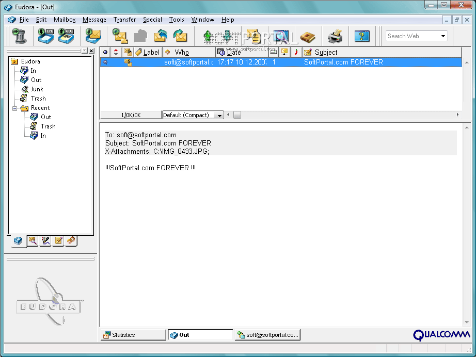This screenshot has width=476, height=357.
Task: Open the Out mailbox toolbar icon
Action: (66, 36)
